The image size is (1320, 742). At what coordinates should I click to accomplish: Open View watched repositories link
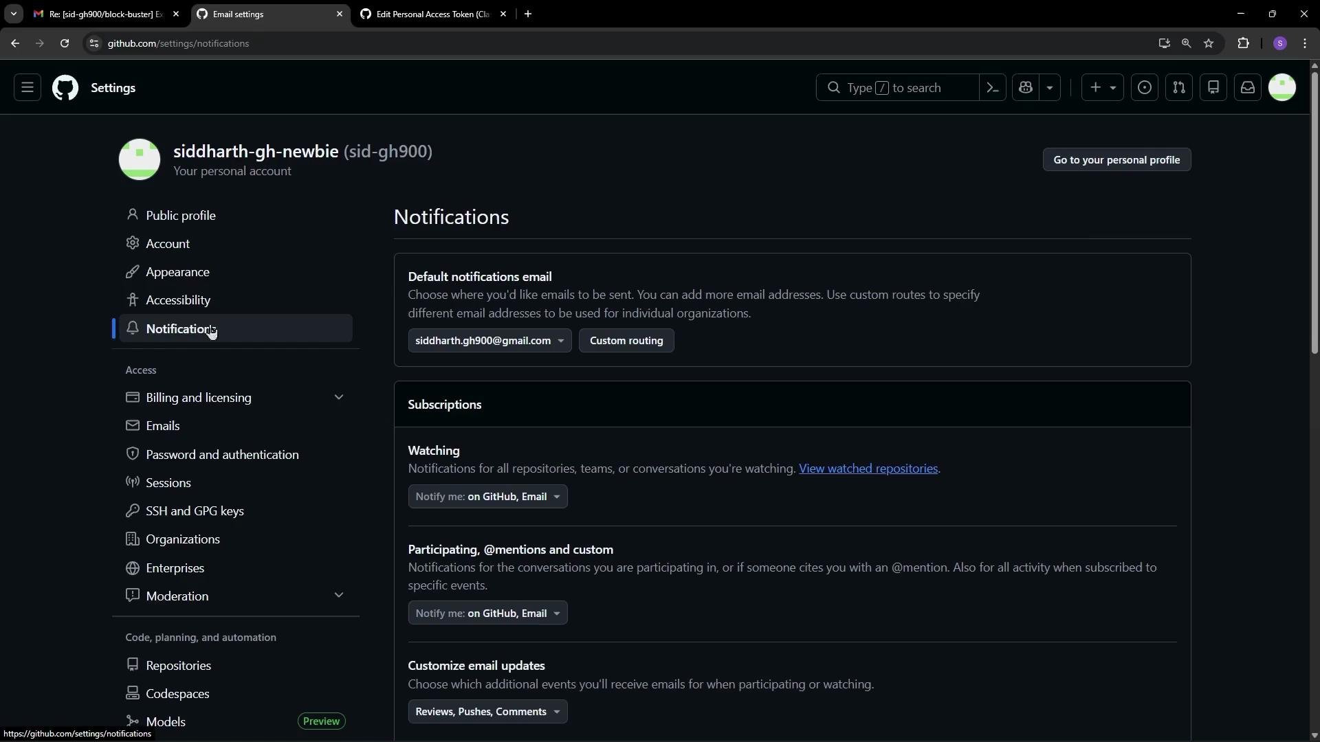point(868,469)
